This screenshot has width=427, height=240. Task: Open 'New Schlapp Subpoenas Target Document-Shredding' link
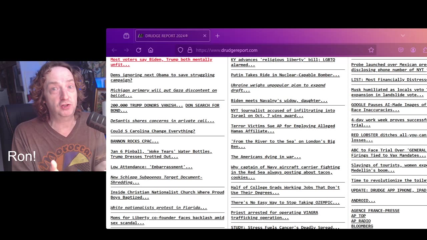pos(156,180)
